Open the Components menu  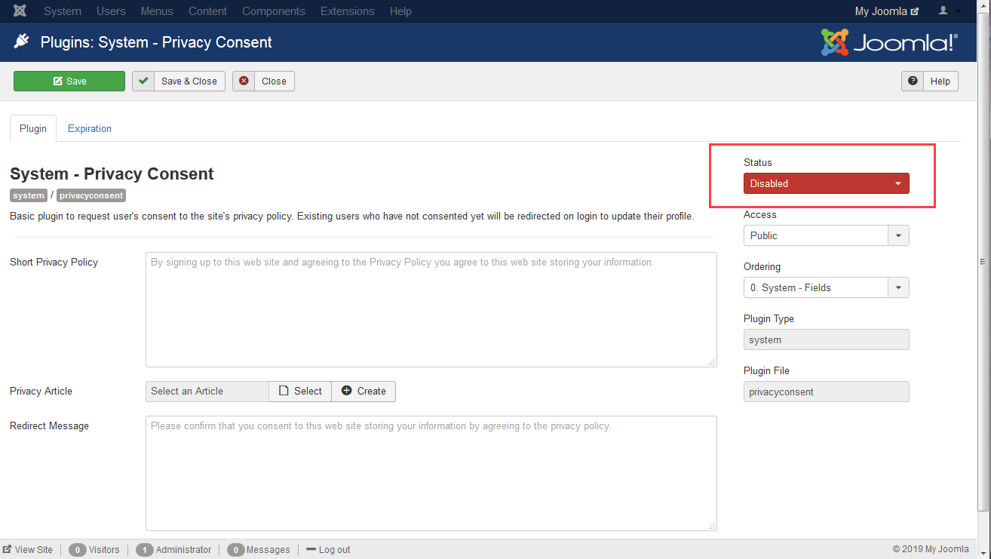274,11
